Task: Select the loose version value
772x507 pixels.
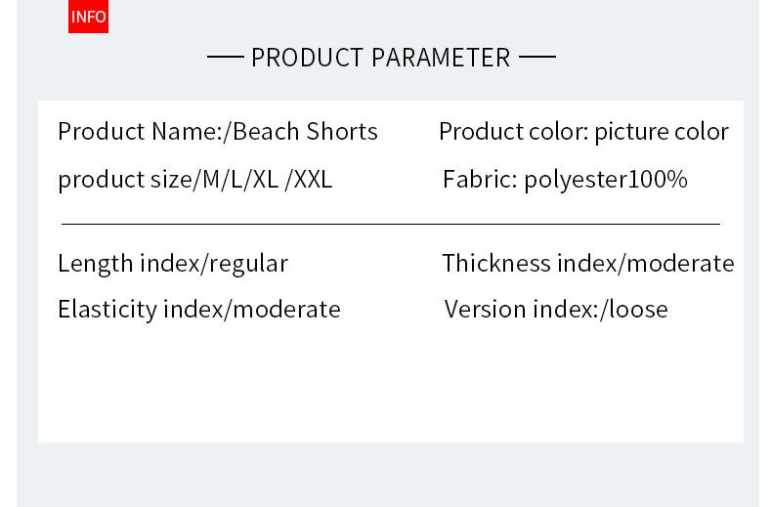Action: 637,310
